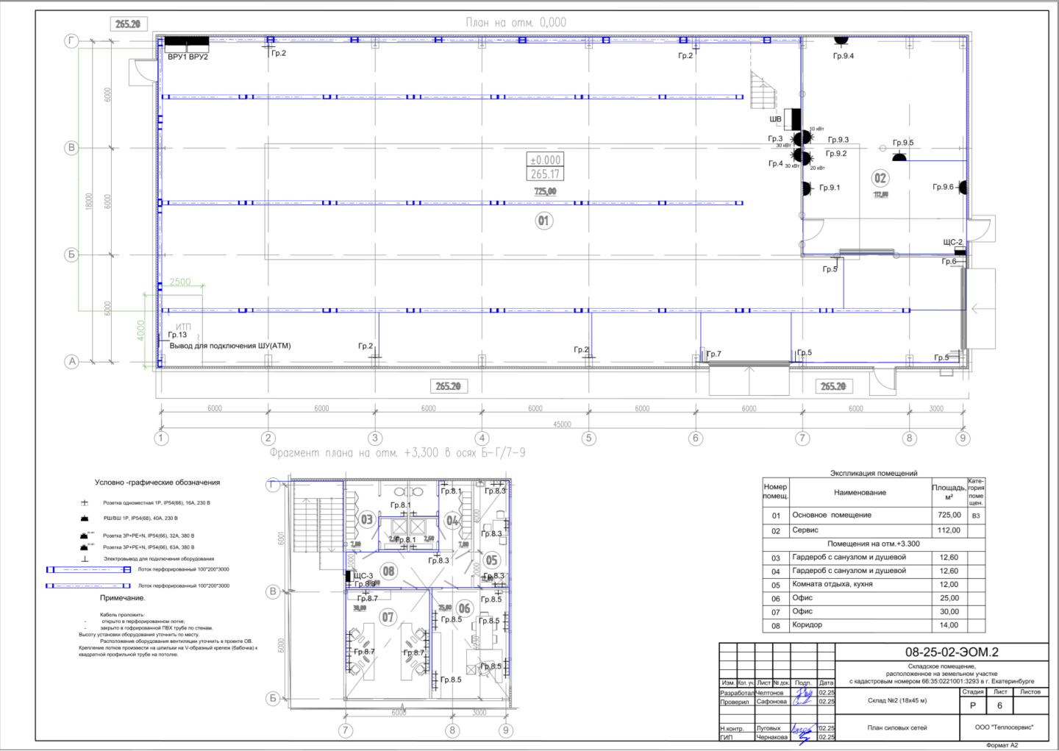This screenshot has width=1059, height=751.
Task: Click the room marker 01 circle
Action: point(543,221)
